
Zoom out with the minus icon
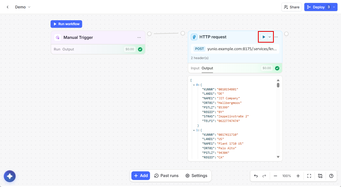pyautogui.click(x=275, y=176)
